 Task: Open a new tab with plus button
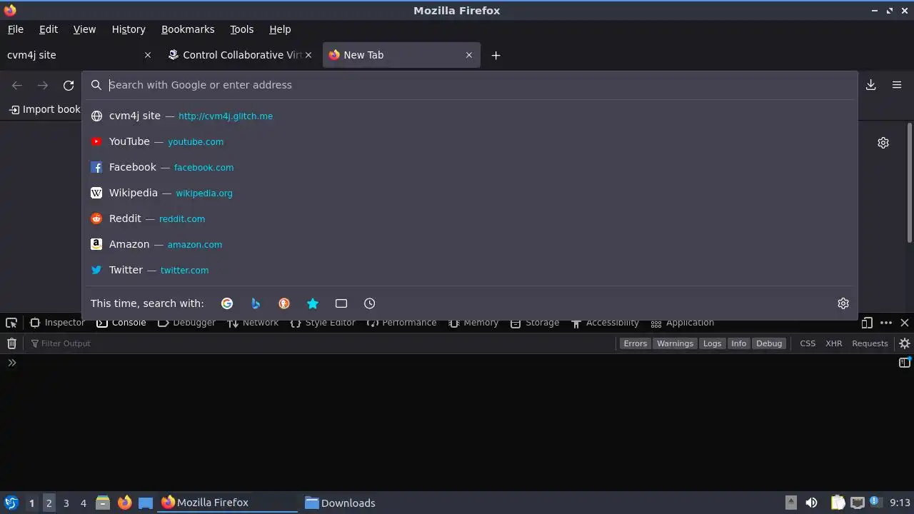tap(496, 55)
